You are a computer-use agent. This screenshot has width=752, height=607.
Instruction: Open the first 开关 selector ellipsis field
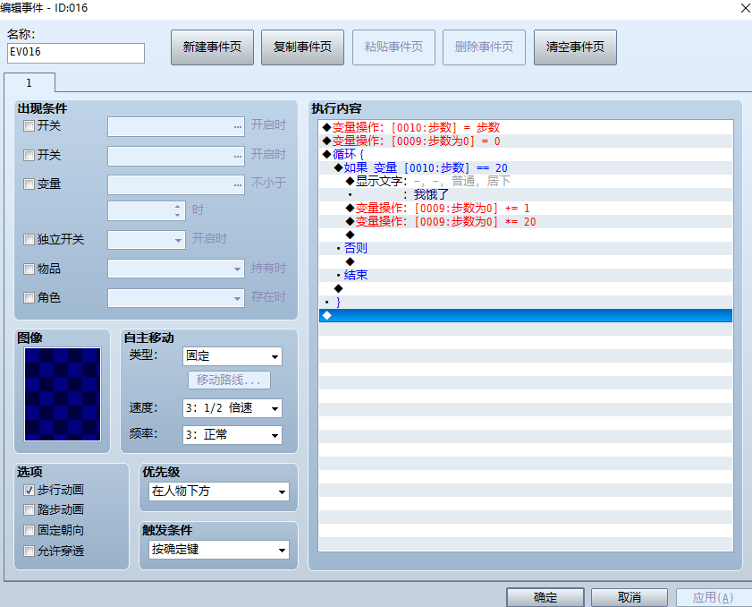[x=176, y=127]
